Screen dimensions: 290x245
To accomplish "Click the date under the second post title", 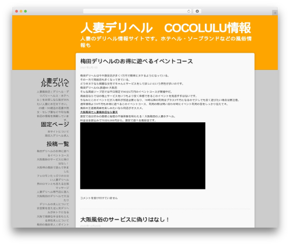I will point(90,226).
